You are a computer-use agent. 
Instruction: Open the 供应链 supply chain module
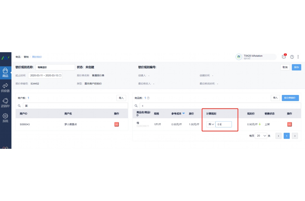tap(5, 88)
